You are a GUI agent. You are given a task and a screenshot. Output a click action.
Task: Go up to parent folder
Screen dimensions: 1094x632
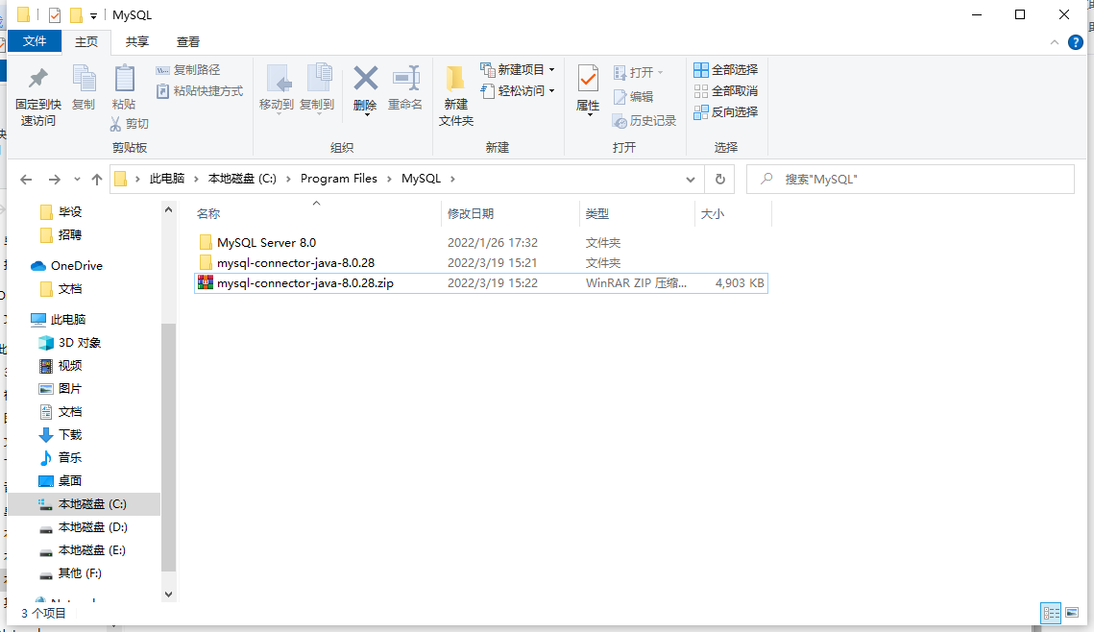(97, 180)
